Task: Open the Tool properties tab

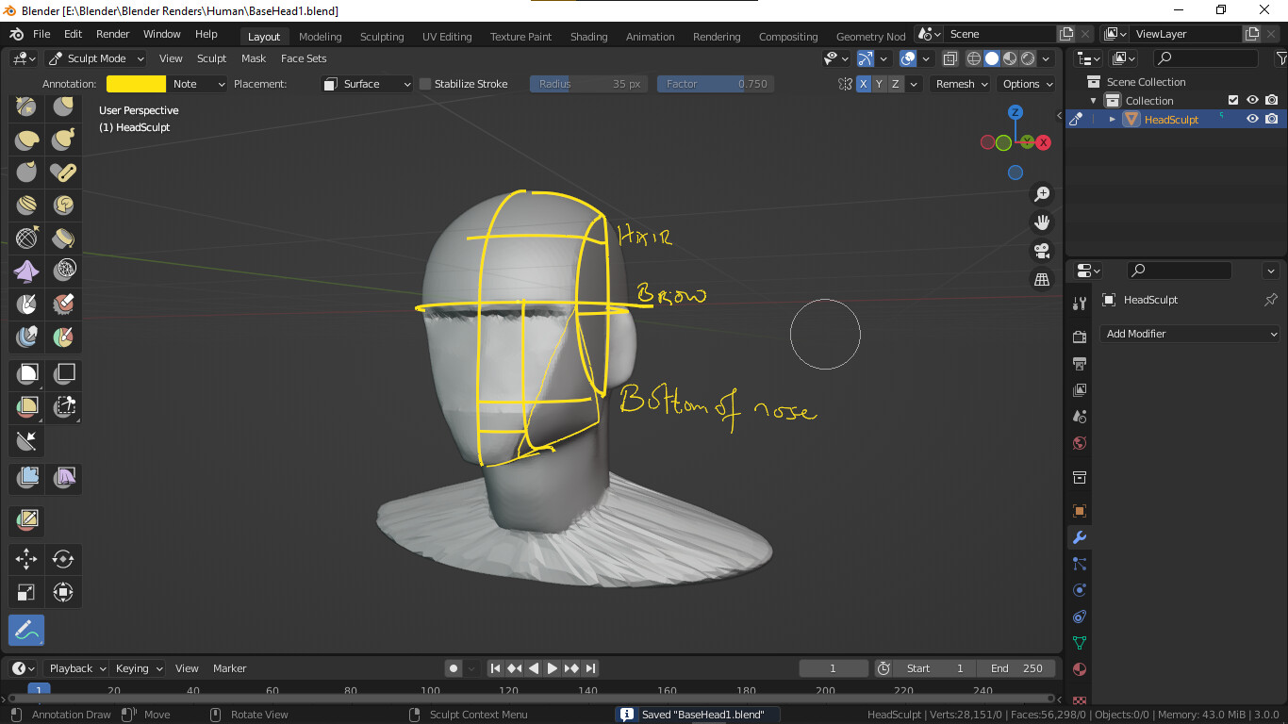Action: click(x=1080, y=303)
